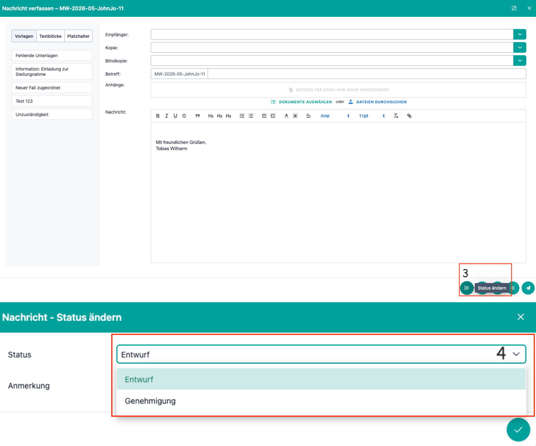
Task: Toggle bold formatting in message editor
Action: 158,116
